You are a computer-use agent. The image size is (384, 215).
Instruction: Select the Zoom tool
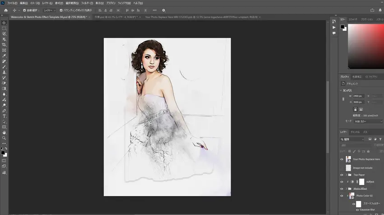(4, 138)
